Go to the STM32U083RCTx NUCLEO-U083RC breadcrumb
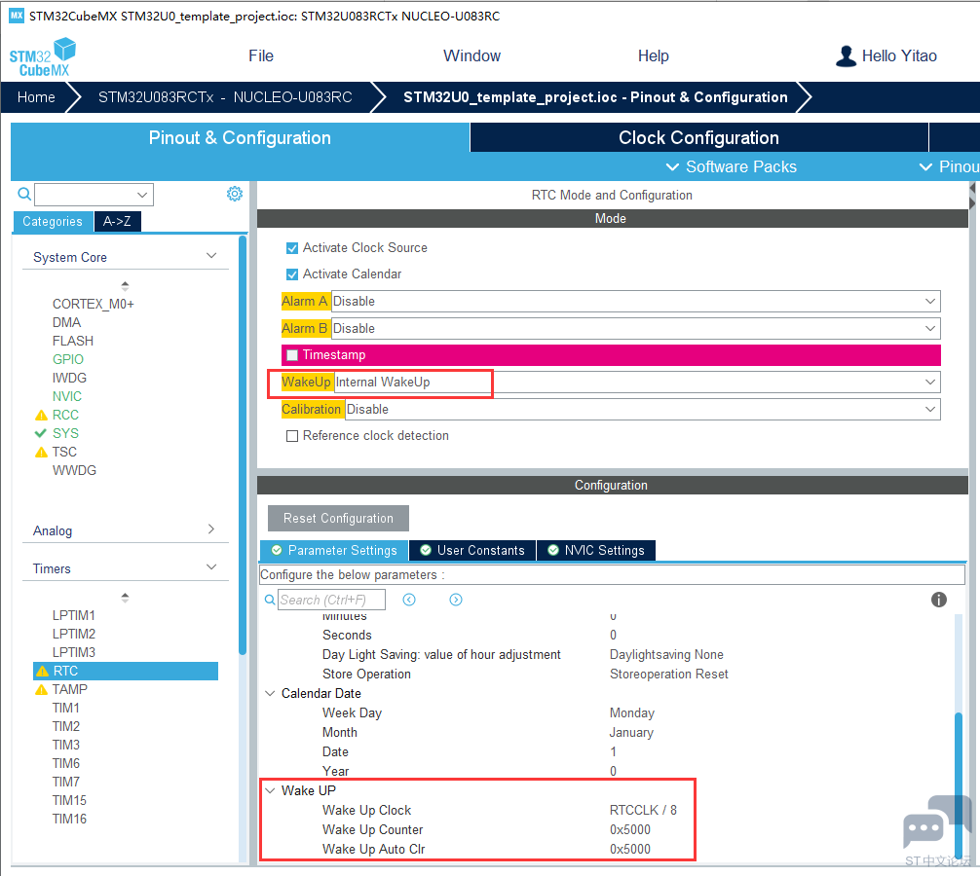 [225, 97]
